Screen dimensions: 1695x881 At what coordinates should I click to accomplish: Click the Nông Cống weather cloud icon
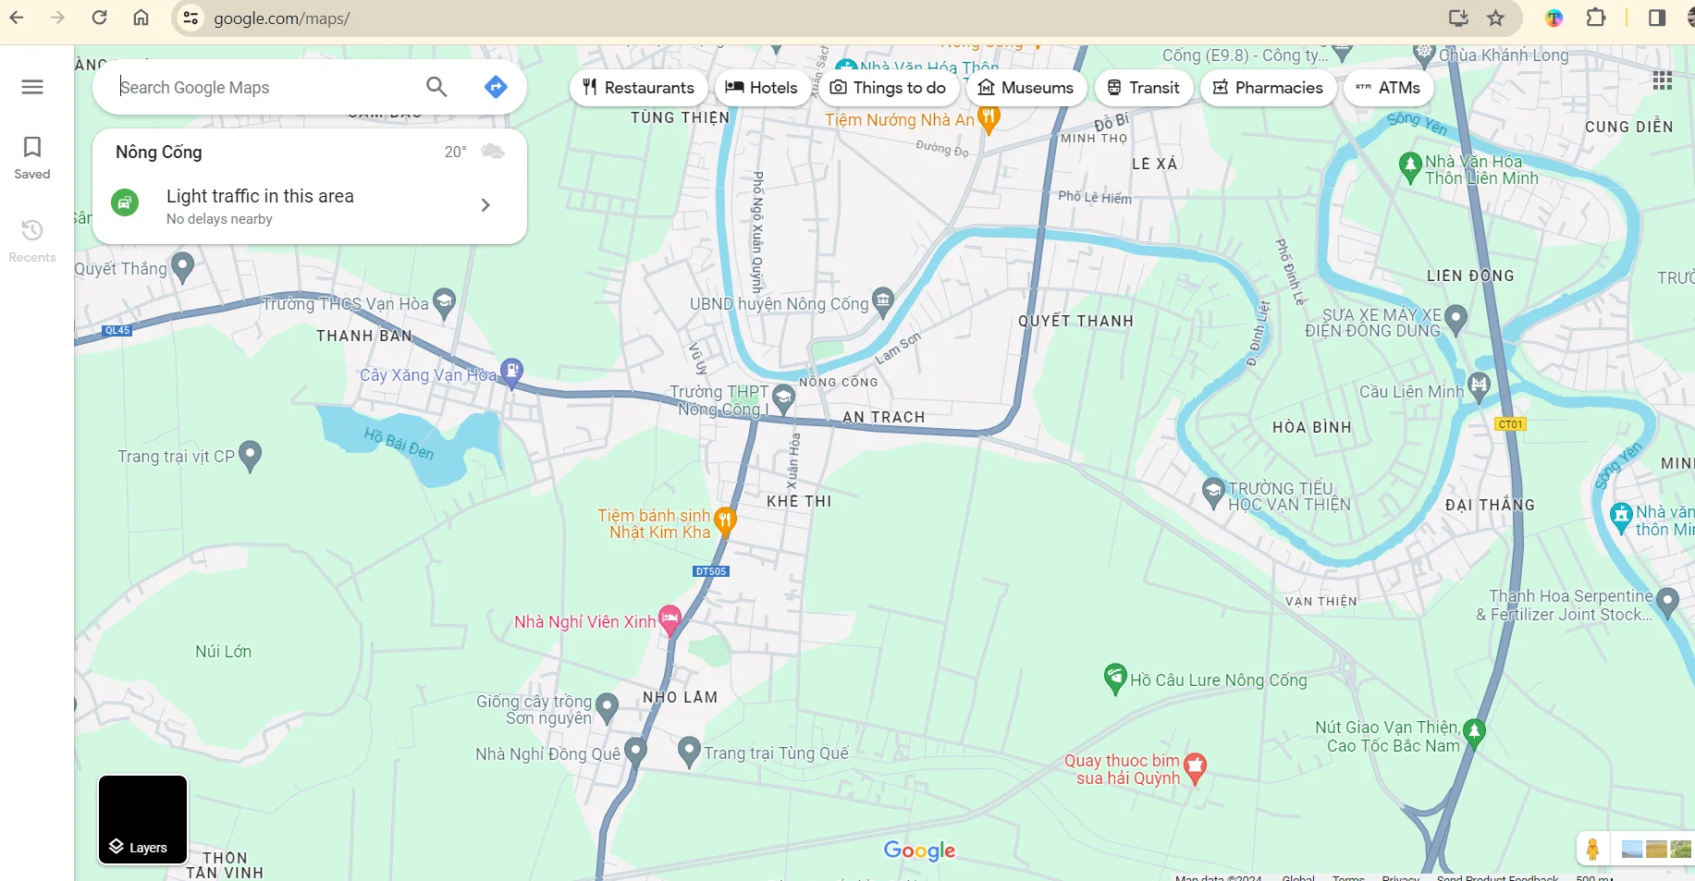(x=493, y=152)
